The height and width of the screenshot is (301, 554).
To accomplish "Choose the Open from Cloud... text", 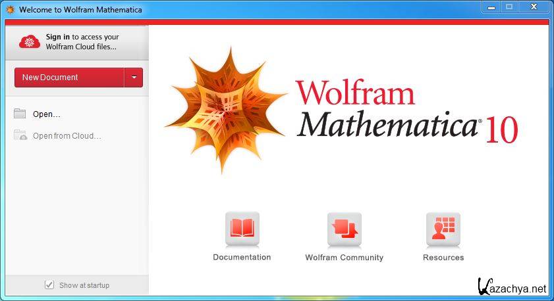I will 67,136.
